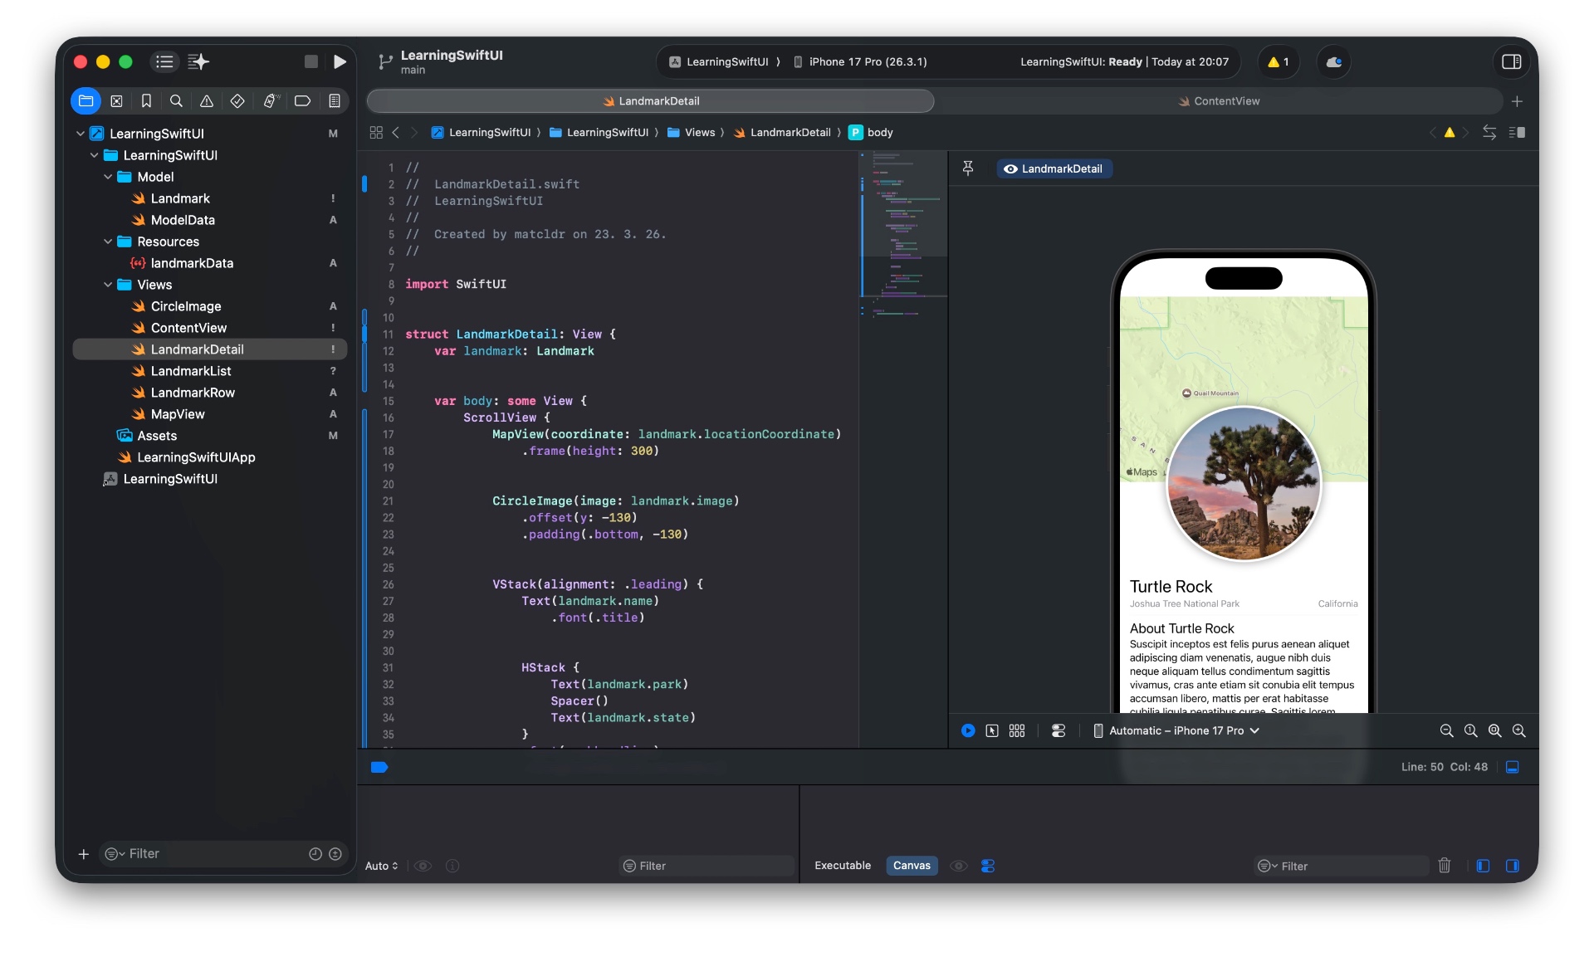Toggle the debug area hide button

coord(1513,767)
